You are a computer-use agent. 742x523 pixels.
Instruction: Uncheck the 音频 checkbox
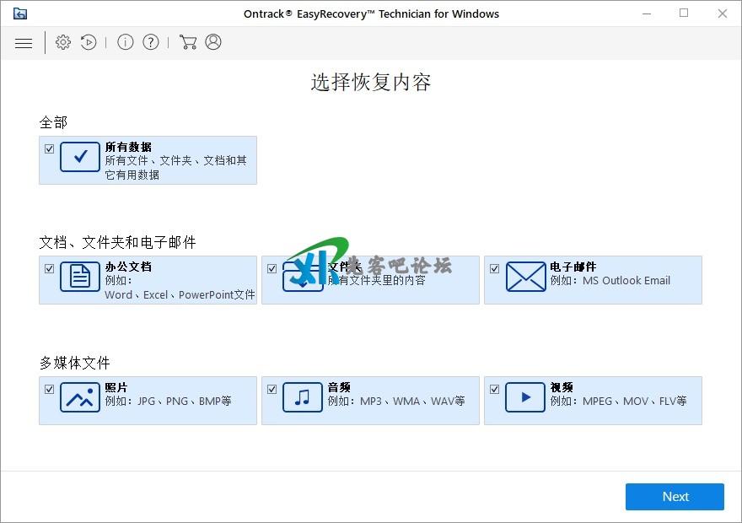click(x=272, y=389)
